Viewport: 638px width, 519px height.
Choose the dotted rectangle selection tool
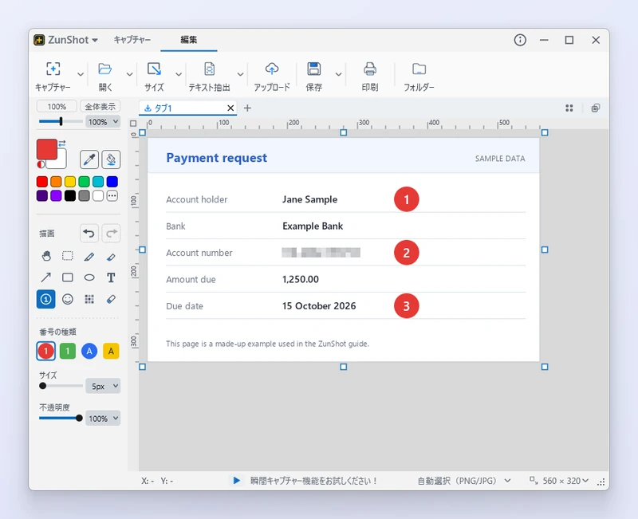coord(68,256)
